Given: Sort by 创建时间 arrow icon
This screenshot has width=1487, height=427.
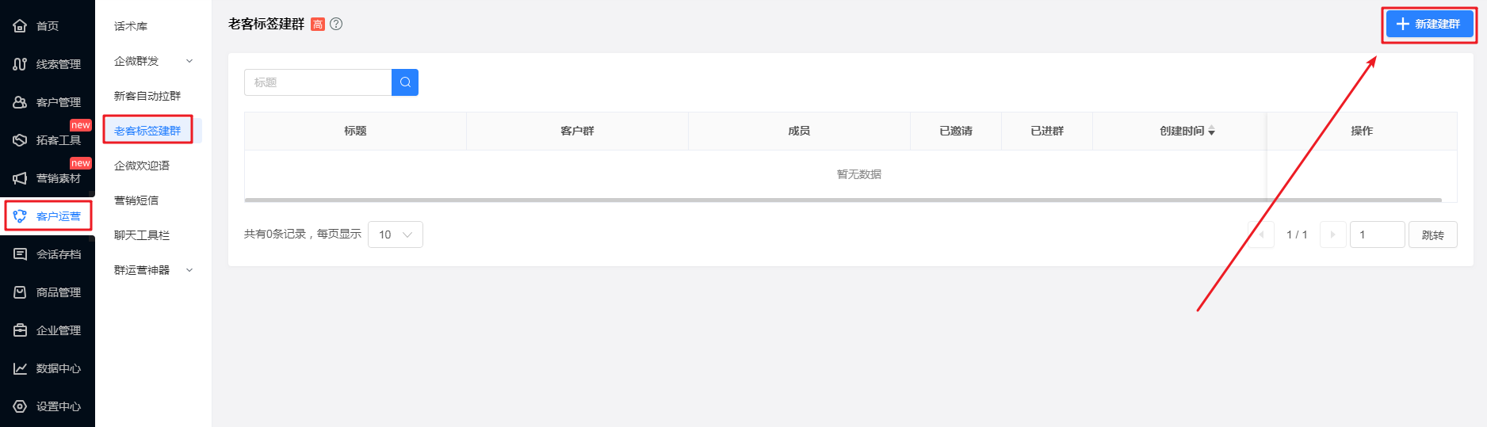Looking at the screenshot, I should click(x=1211, y=131).
